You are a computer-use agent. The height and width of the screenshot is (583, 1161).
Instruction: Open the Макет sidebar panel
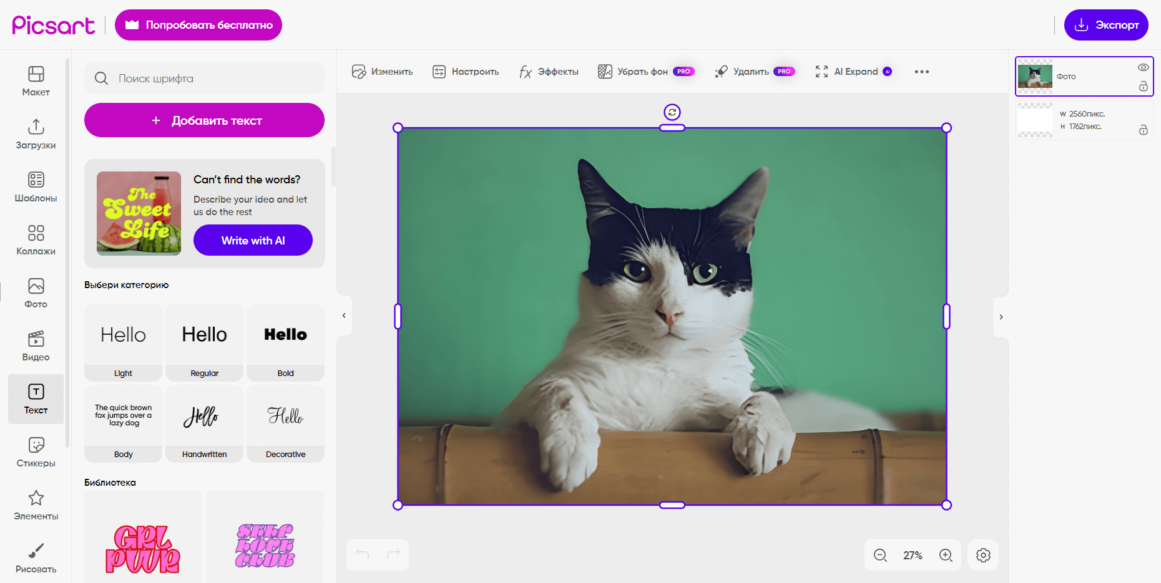pos(36,81)
